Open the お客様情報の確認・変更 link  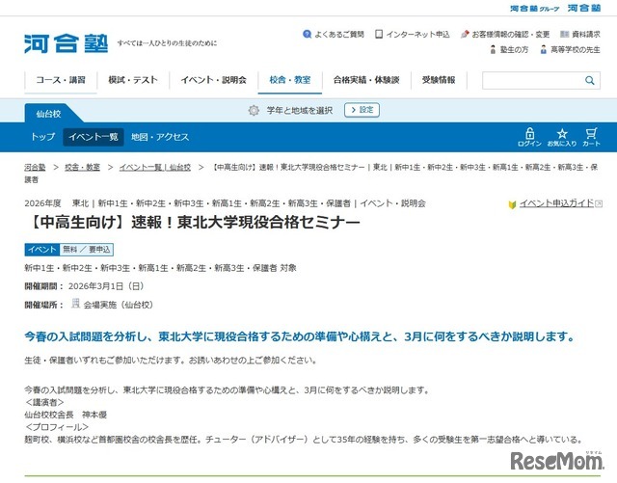[511, 35]
